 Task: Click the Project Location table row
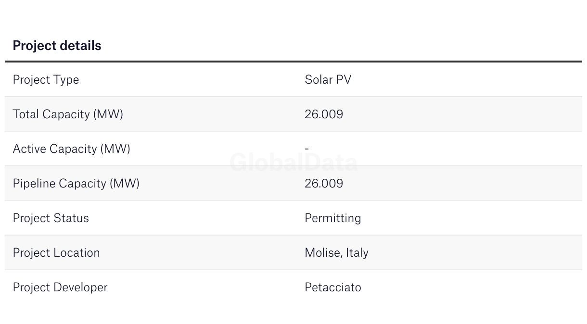[x=293, y=252]
